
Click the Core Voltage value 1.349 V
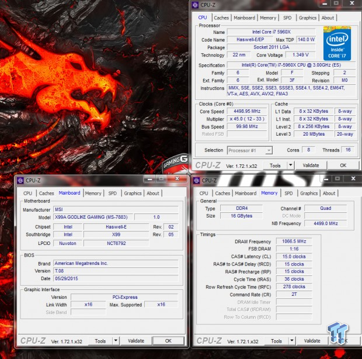coord(300,55)
